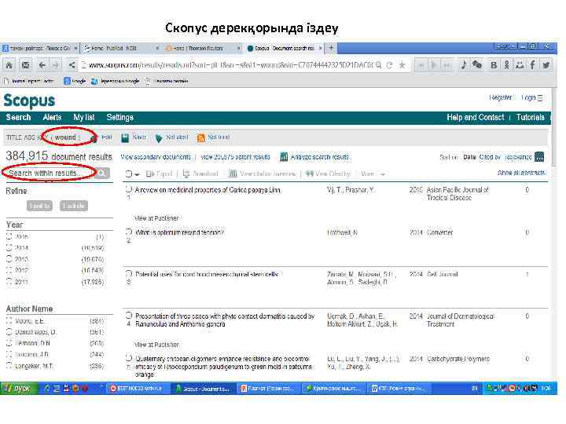The image size is (566, 424).
Task: Sort results by Cited by
Action: [490, 157]
